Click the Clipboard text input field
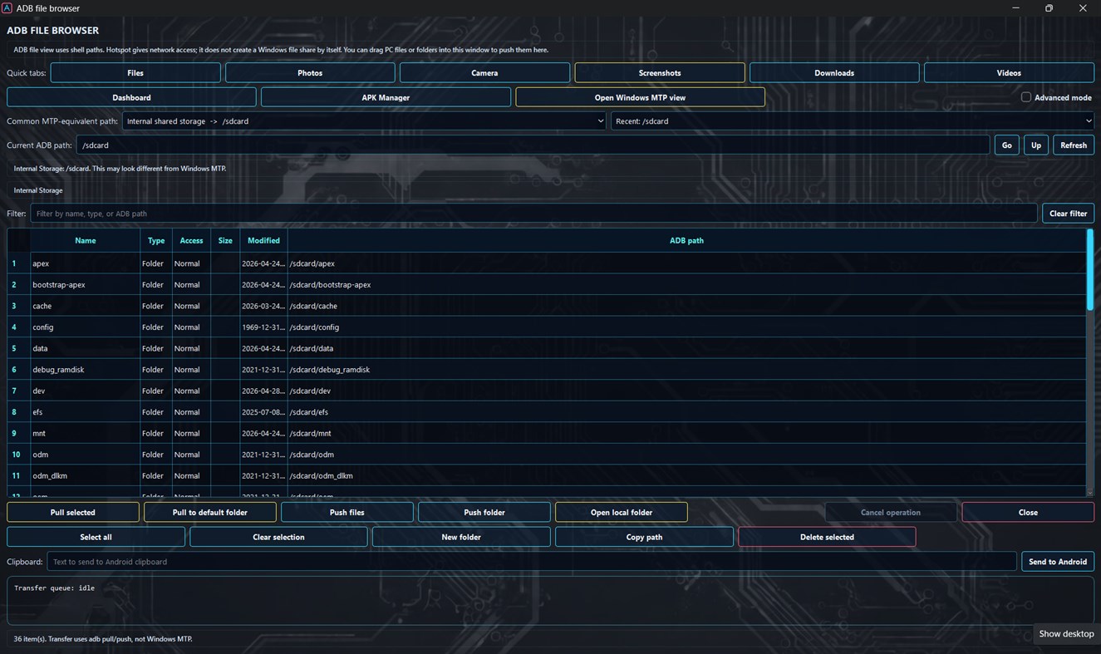The height and width of the screenshot is (654, 1101). point(532,562)
